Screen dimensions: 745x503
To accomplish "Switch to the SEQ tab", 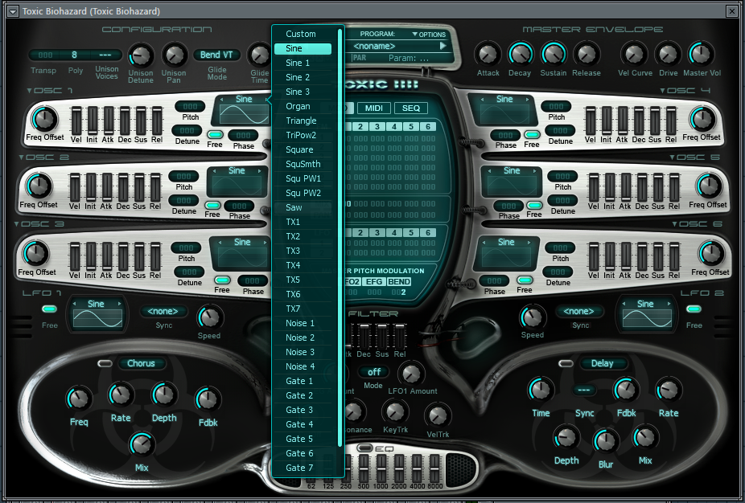I will tap(411, 108).
